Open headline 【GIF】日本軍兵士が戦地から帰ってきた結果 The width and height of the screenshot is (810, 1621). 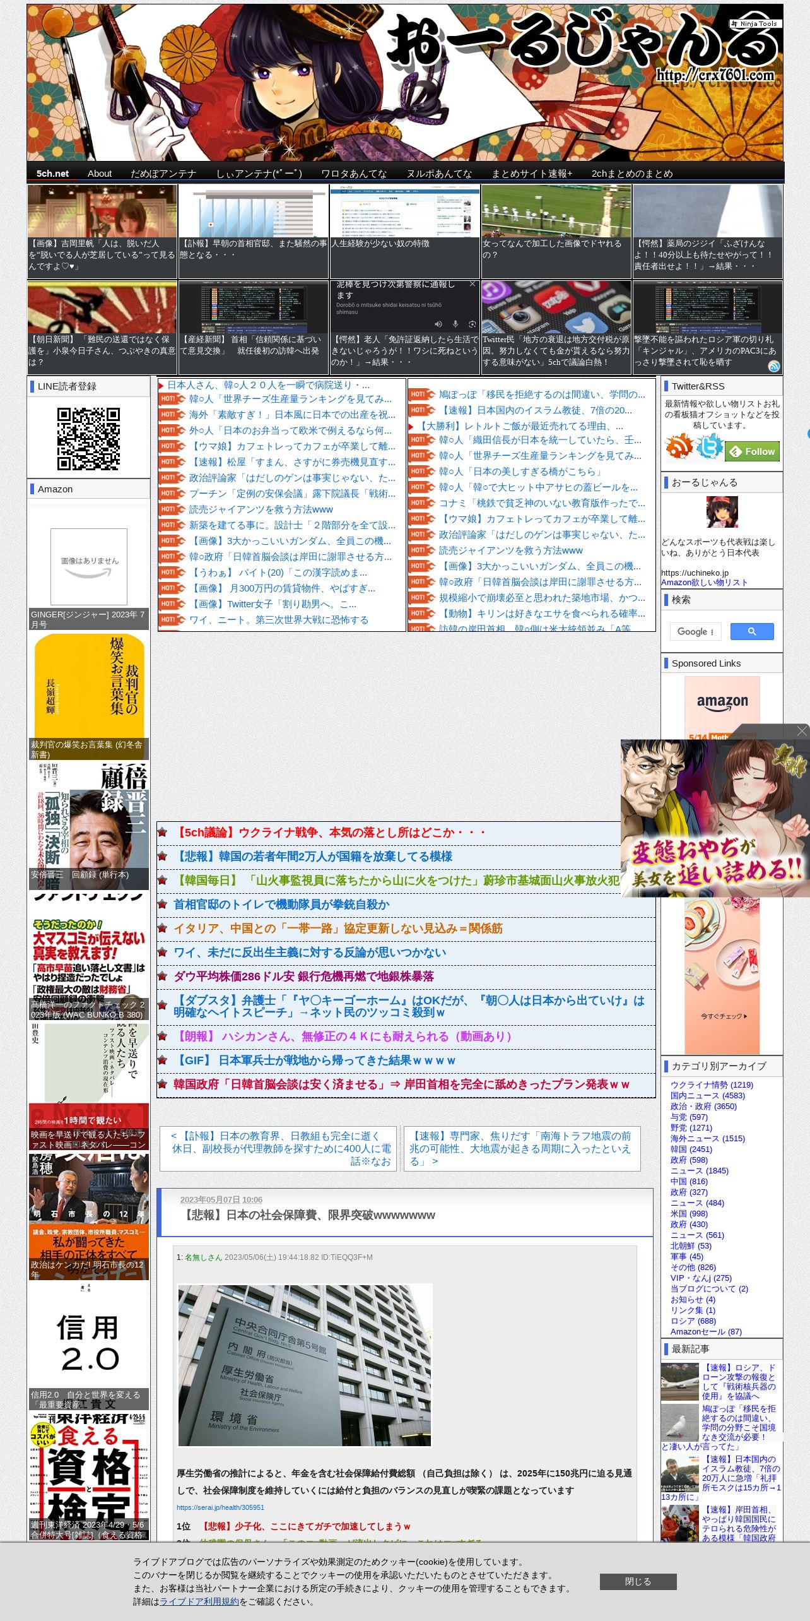click(315, 1060)
